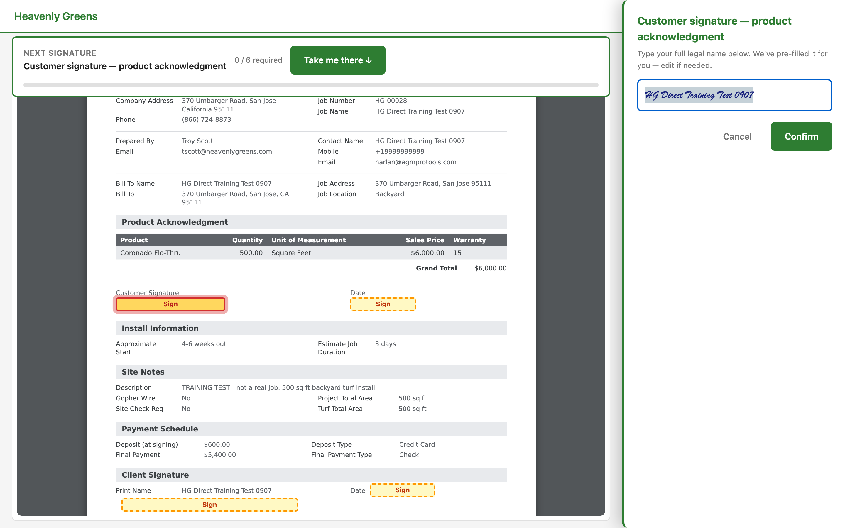The width and height of the screenshot is (845, 528).
Task: Click the Final Payment Type "Check"
Action: tap(409, 455)
